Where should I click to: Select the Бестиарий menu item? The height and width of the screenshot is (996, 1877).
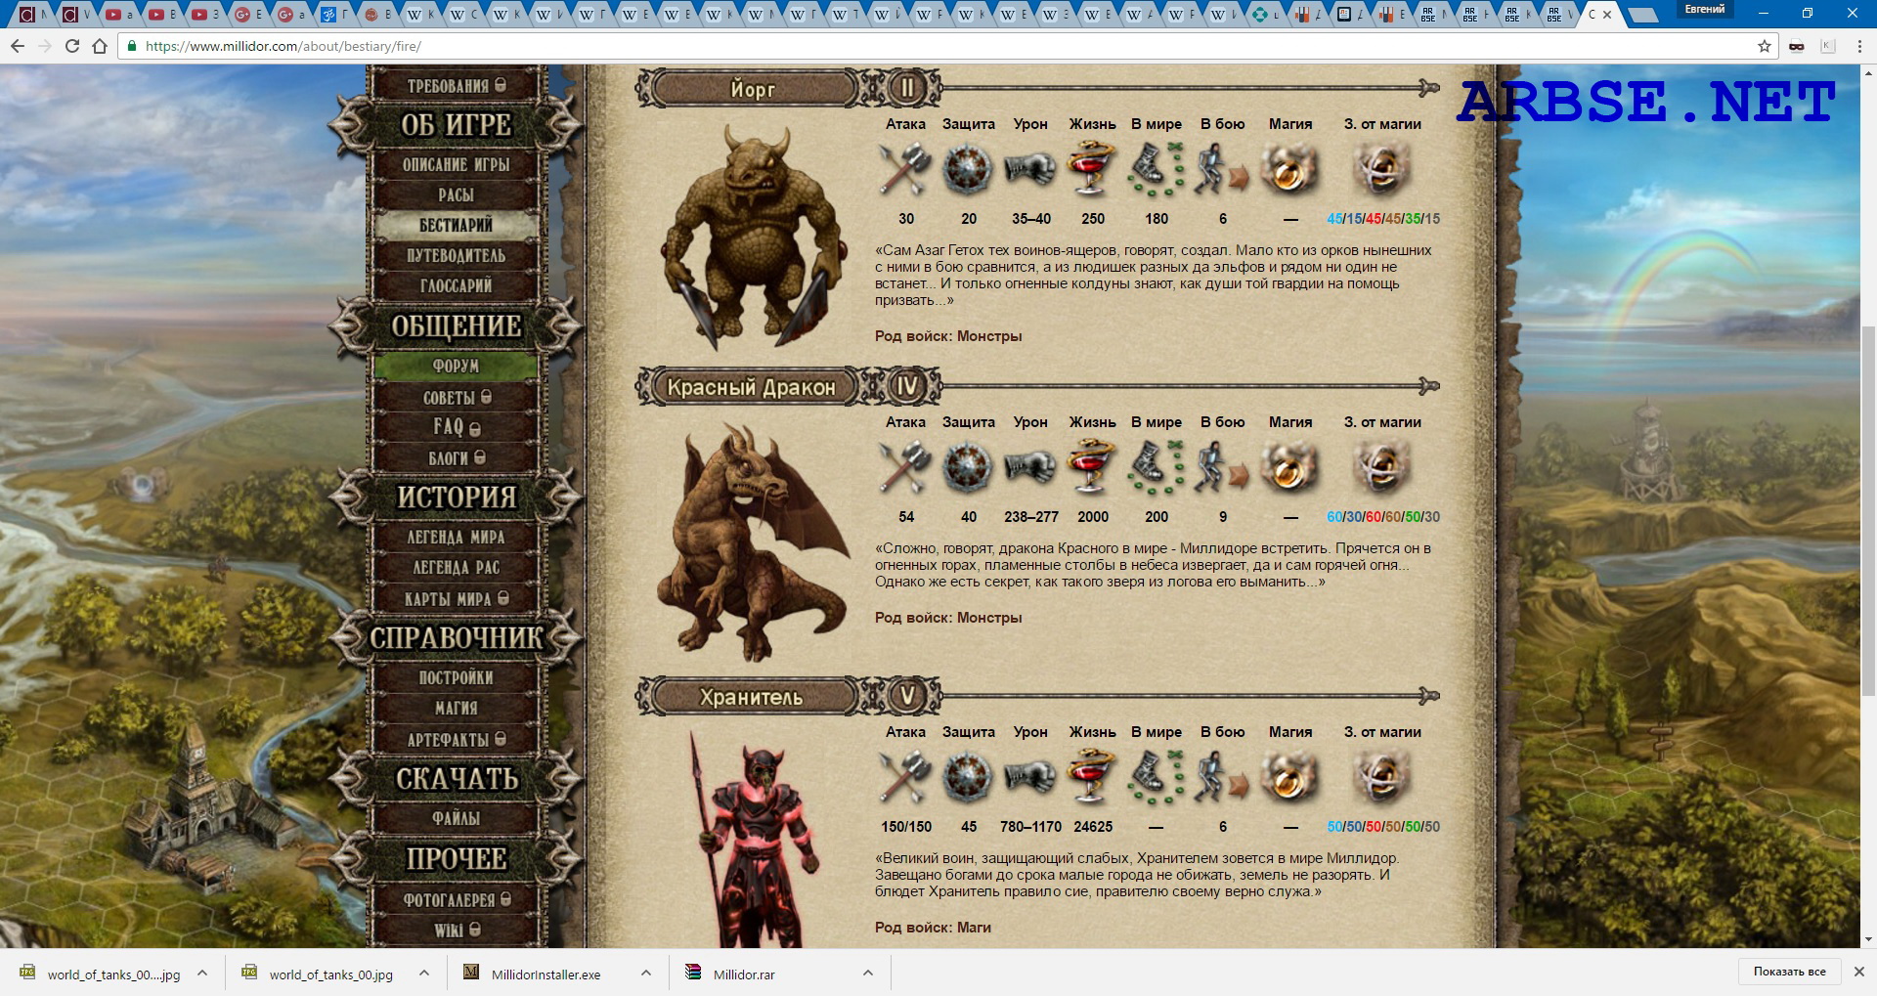tap(456, 225)
